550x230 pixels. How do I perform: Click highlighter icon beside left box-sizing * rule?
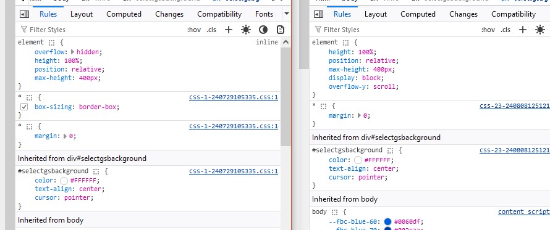30,97
